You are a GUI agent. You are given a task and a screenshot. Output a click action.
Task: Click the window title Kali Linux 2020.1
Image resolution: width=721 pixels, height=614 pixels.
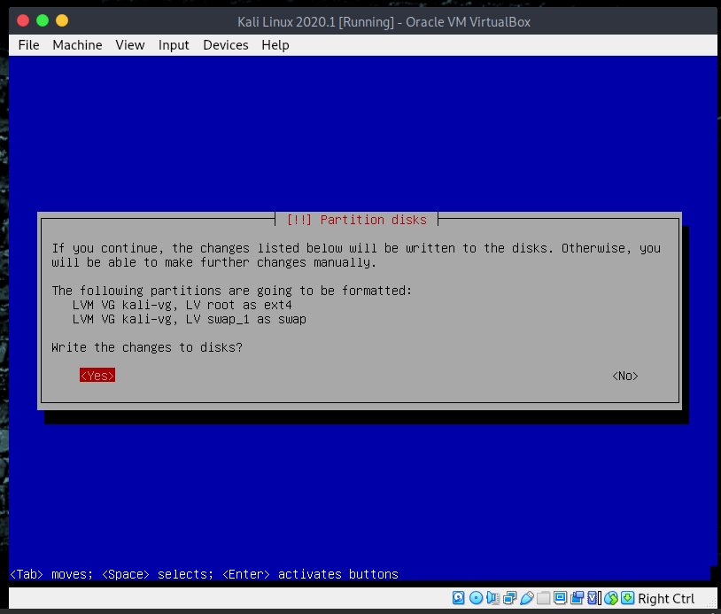coord(384,21)
